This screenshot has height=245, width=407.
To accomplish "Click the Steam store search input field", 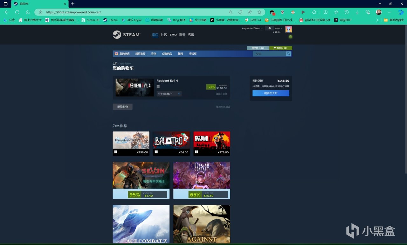I will (x=269, y=54).
